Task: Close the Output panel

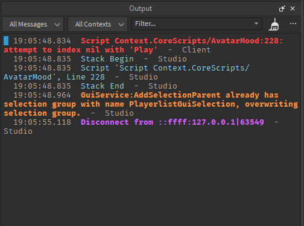Action: click(293, 8)
